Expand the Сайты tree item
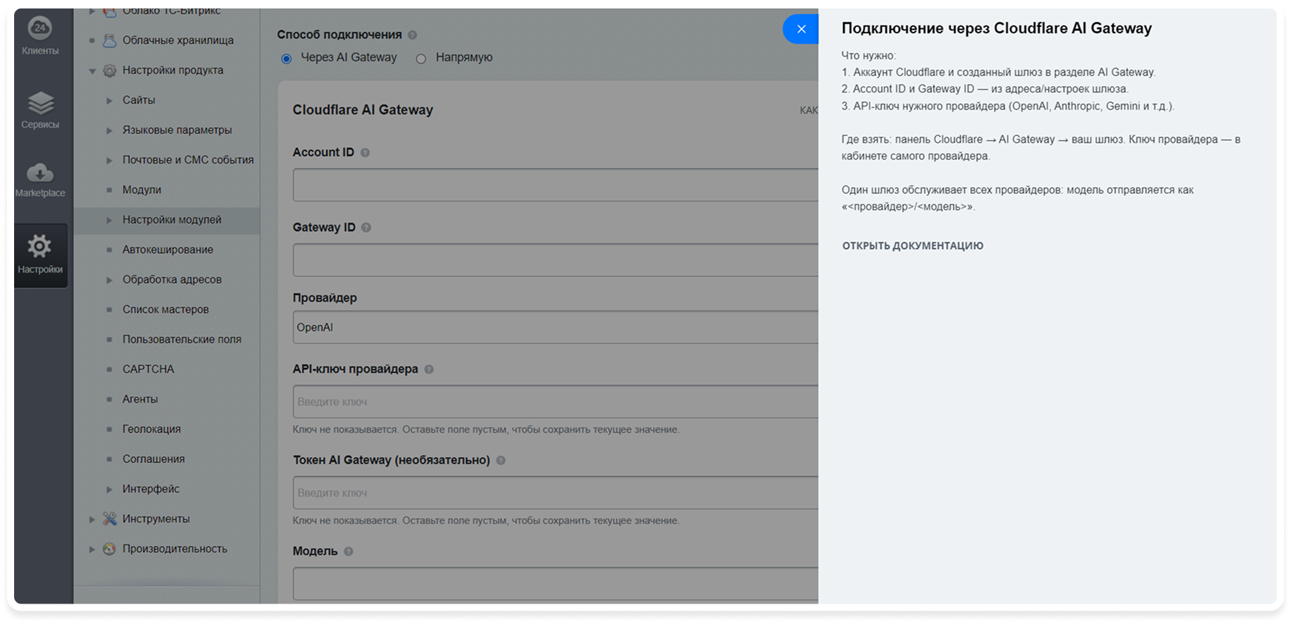 pos(109,101)
